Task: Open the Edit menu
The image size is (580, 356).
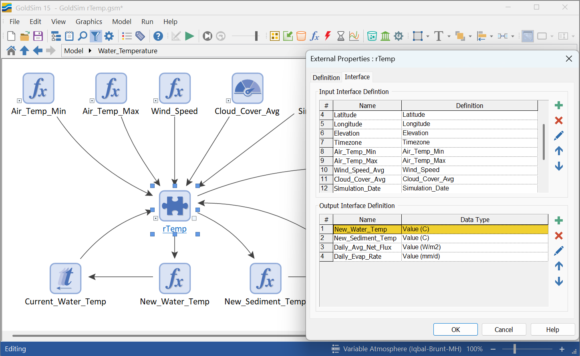Action: point(35,22)
